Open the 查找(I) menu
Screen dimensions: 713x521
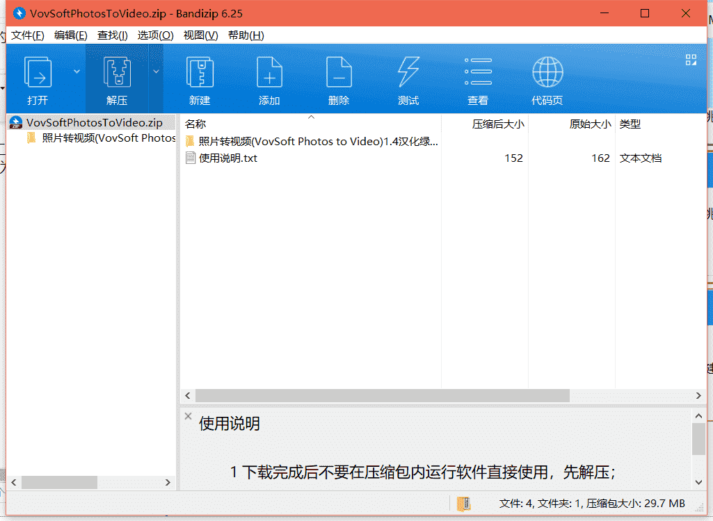pos(112,35)
